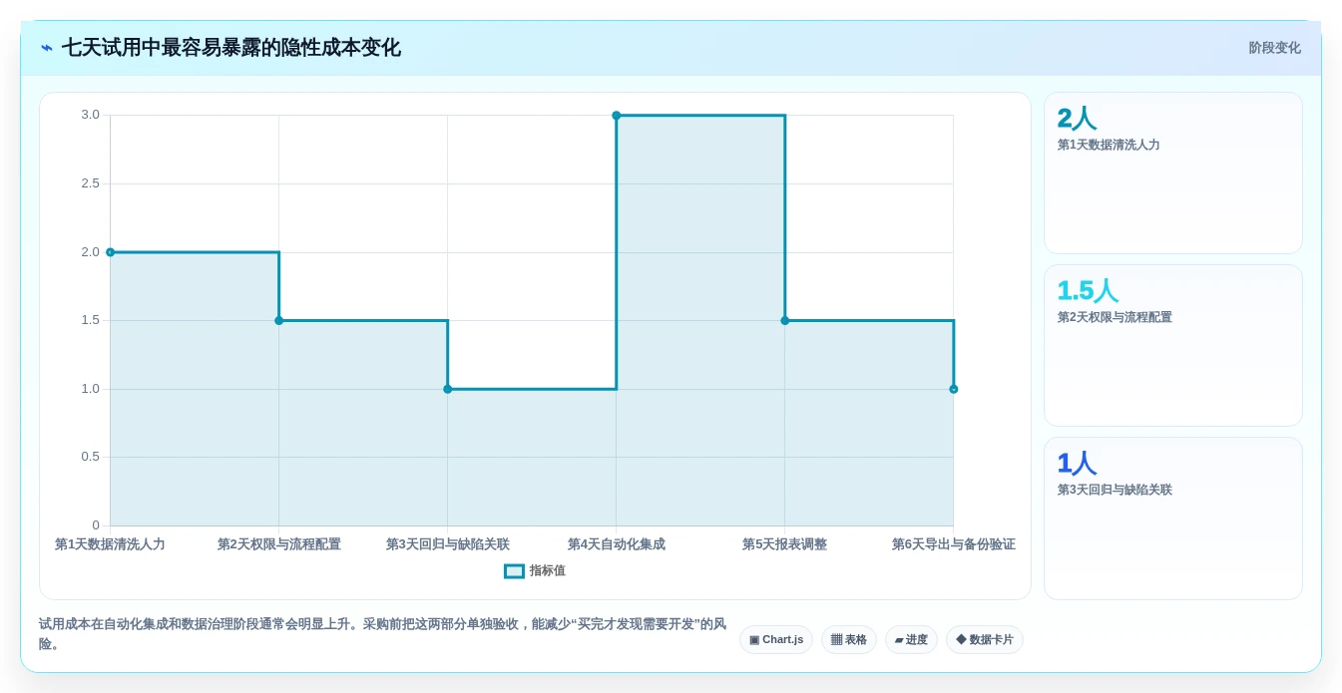Screen dimensions: 1342x693
Task: Click the lightning icon beside the title
Action: click(47, 48)
